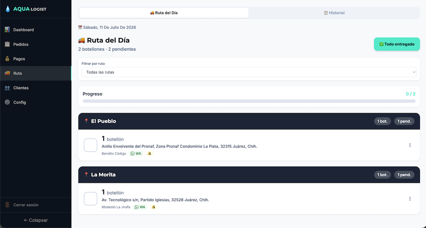The height and width of the screenshot is (228, 426).
Task: Click the La Morita 1 bot. badge
Action: (x=382, y=175)
